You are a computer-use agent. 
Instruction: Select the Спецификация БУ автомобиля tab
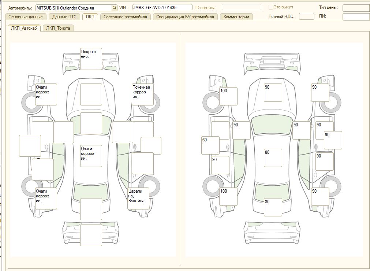(185, 17)
